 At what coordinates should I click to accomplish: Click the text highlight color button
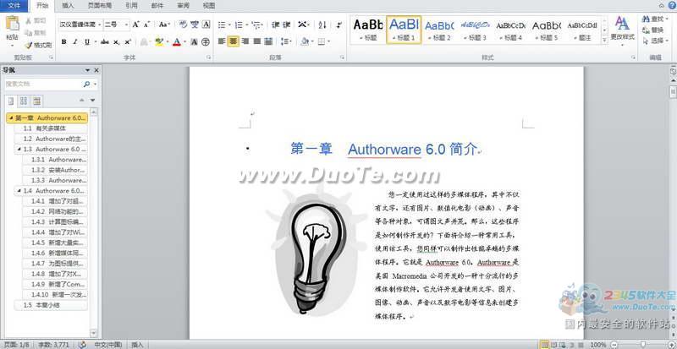pyautogui.click(x=159, y=42)
